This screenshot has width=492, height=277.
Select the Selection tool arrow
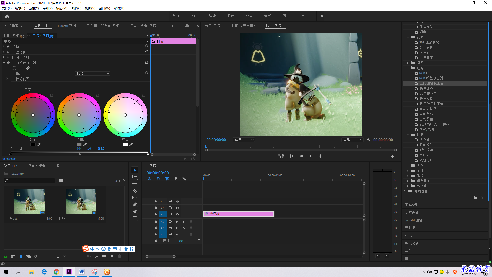pyautogui.click(x=135, y=170)
